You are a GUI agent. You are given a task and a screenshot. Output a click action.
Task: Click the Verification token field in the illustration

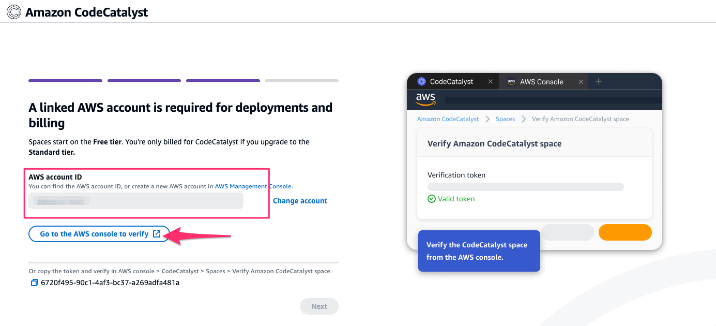coord(525,187)
